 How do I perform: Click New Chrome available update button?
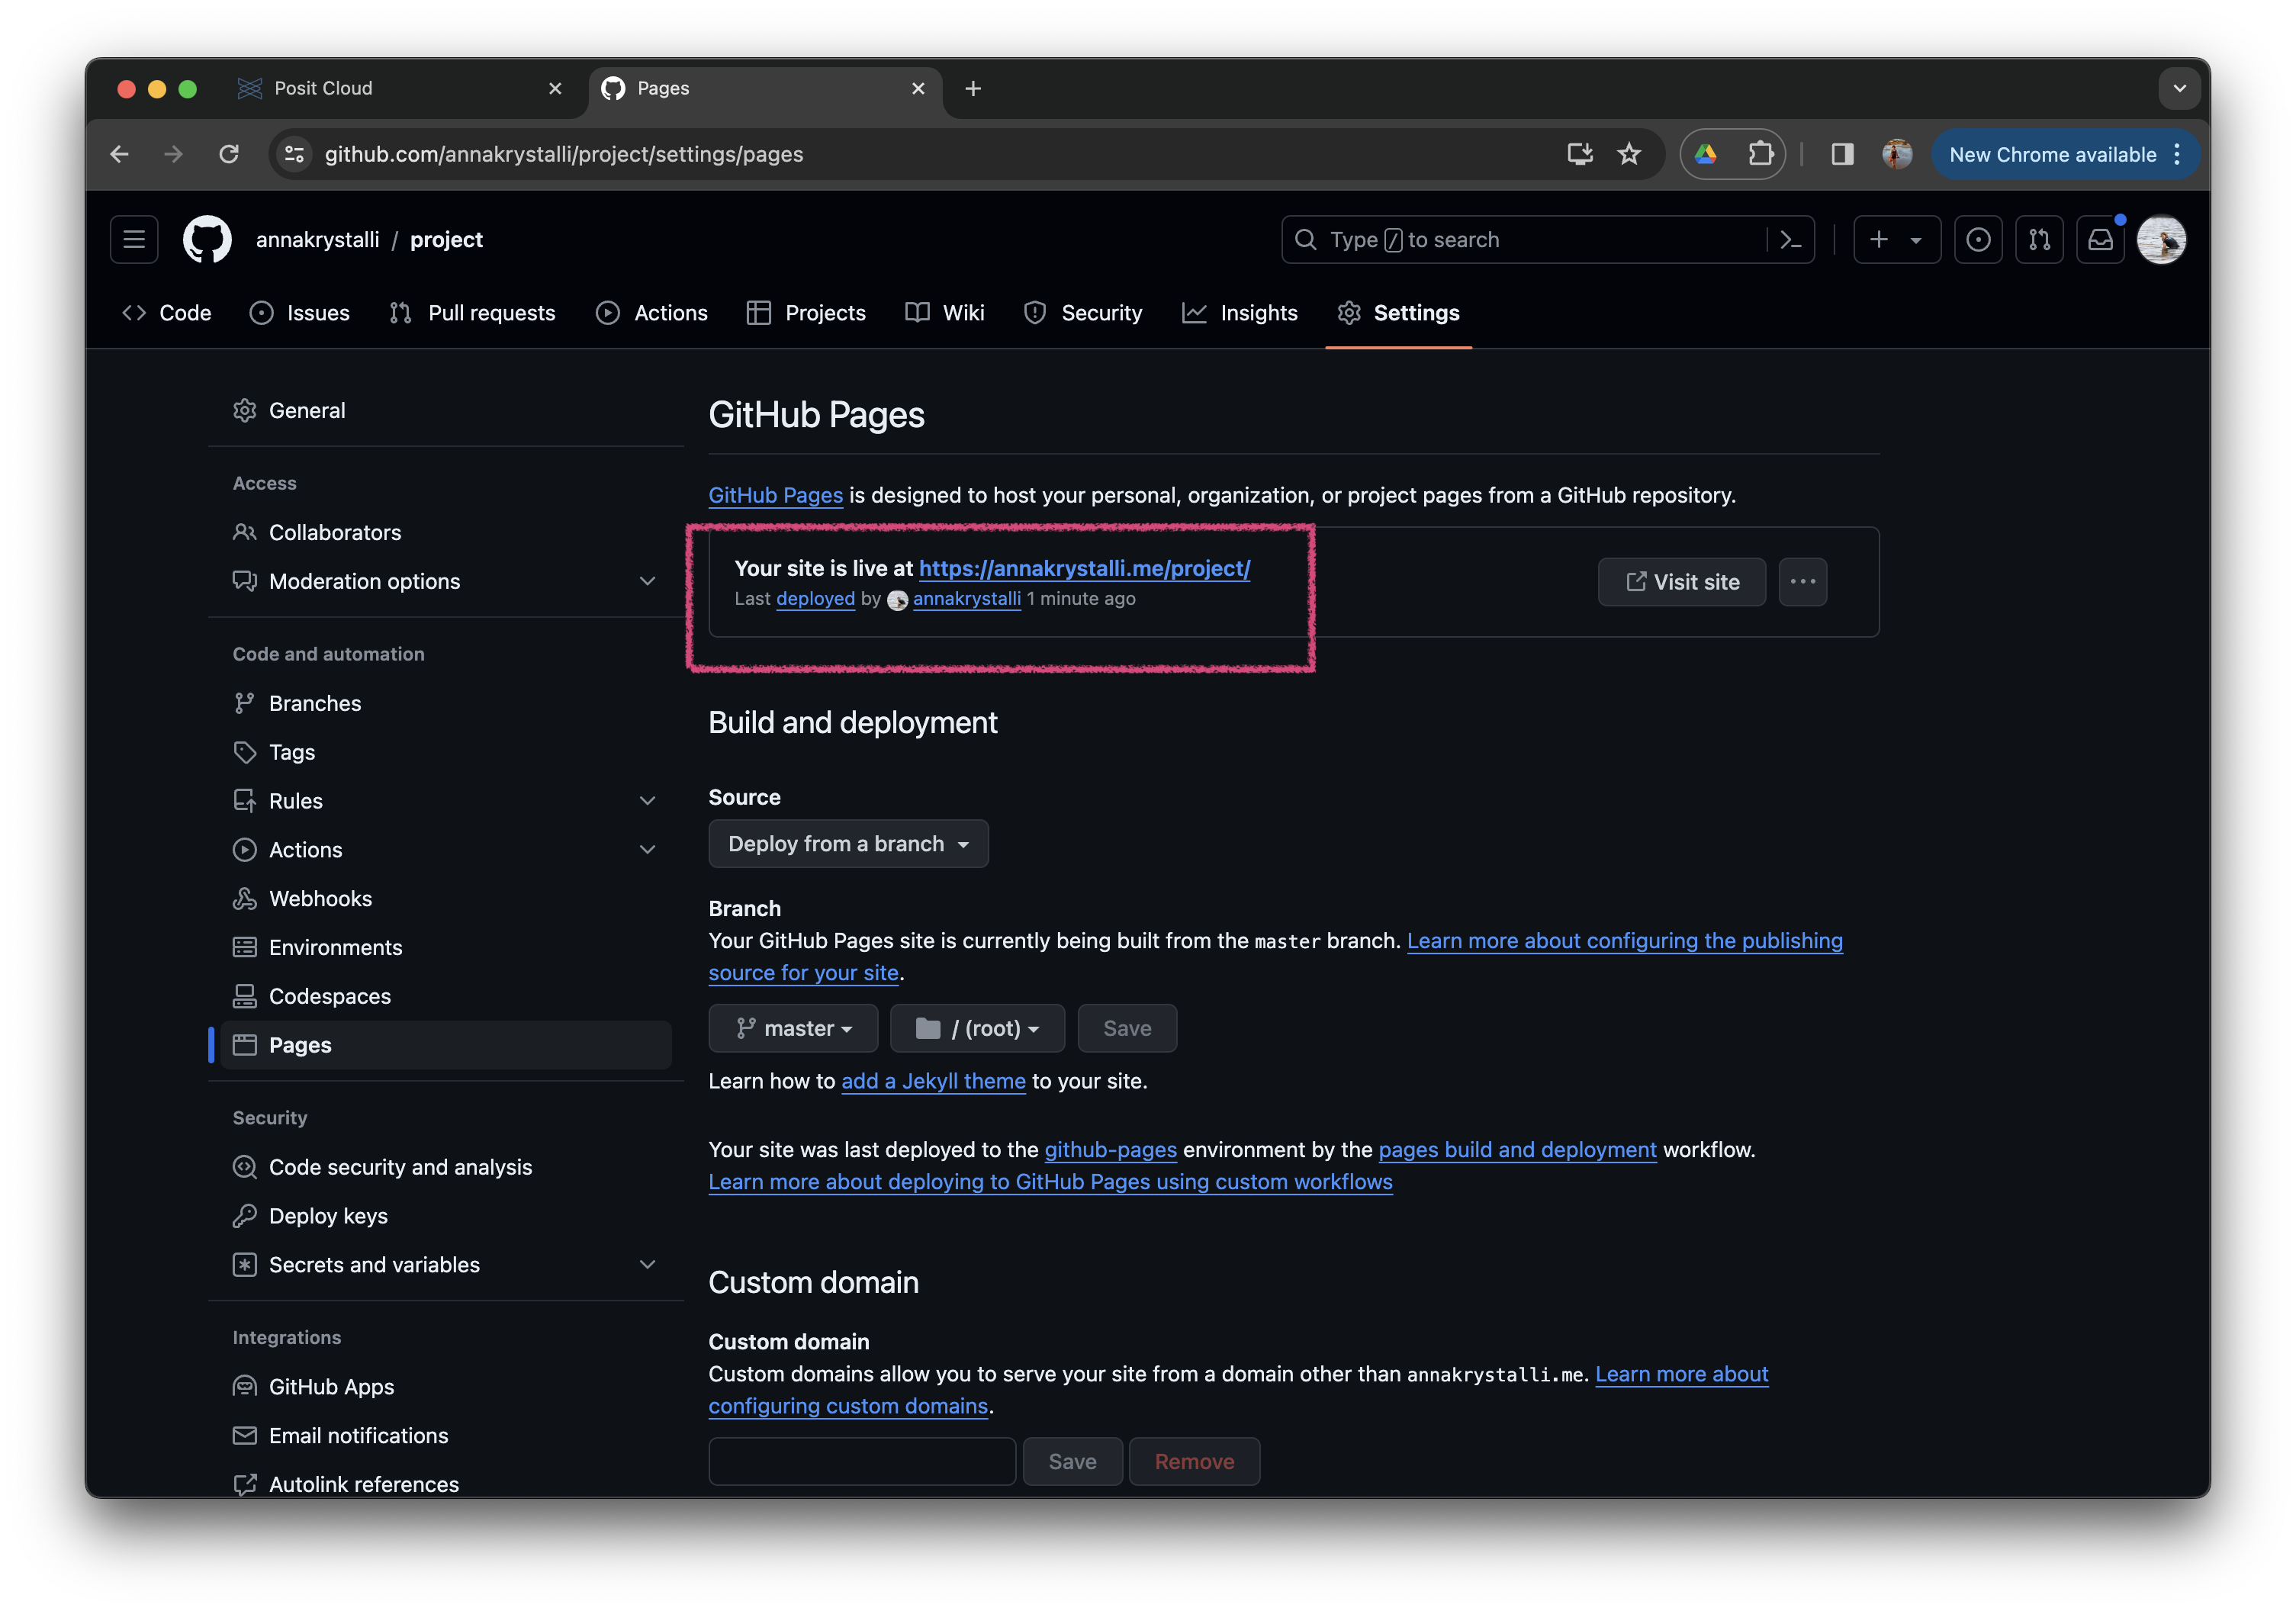[x=2064, y=154]
